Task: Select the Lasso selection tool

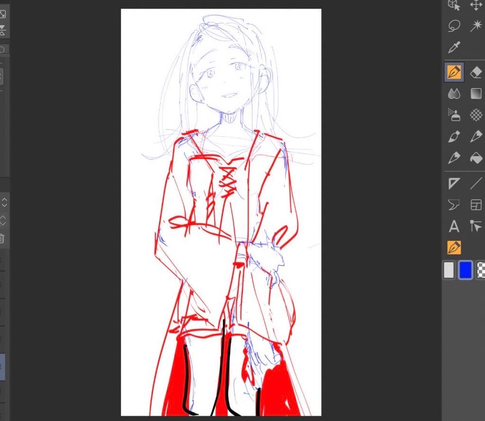Action: pyautogui.click(x=454, y=26)
